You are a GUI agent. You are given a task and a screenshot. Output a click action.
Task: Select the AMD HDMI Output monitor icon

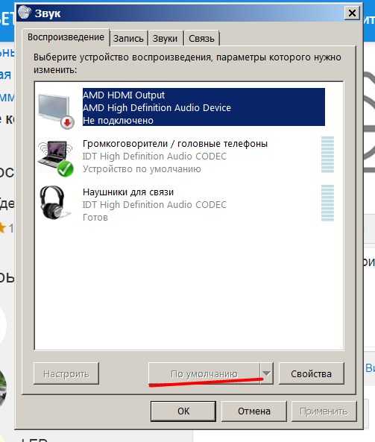[54, 109]
